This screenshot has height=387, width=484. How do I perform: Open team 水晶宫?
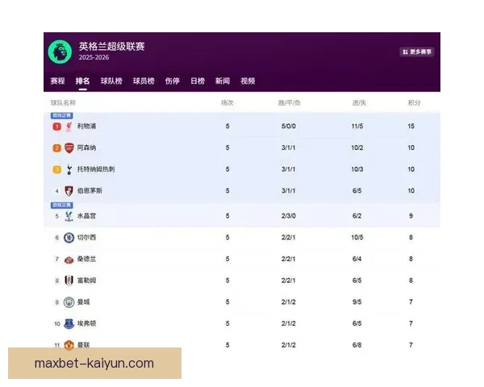coord(87,216)
